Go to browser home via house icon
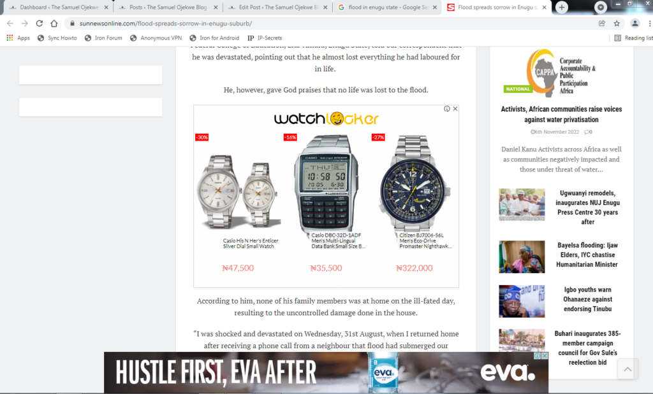The image size is (653, 394). (x=54, y=24)
